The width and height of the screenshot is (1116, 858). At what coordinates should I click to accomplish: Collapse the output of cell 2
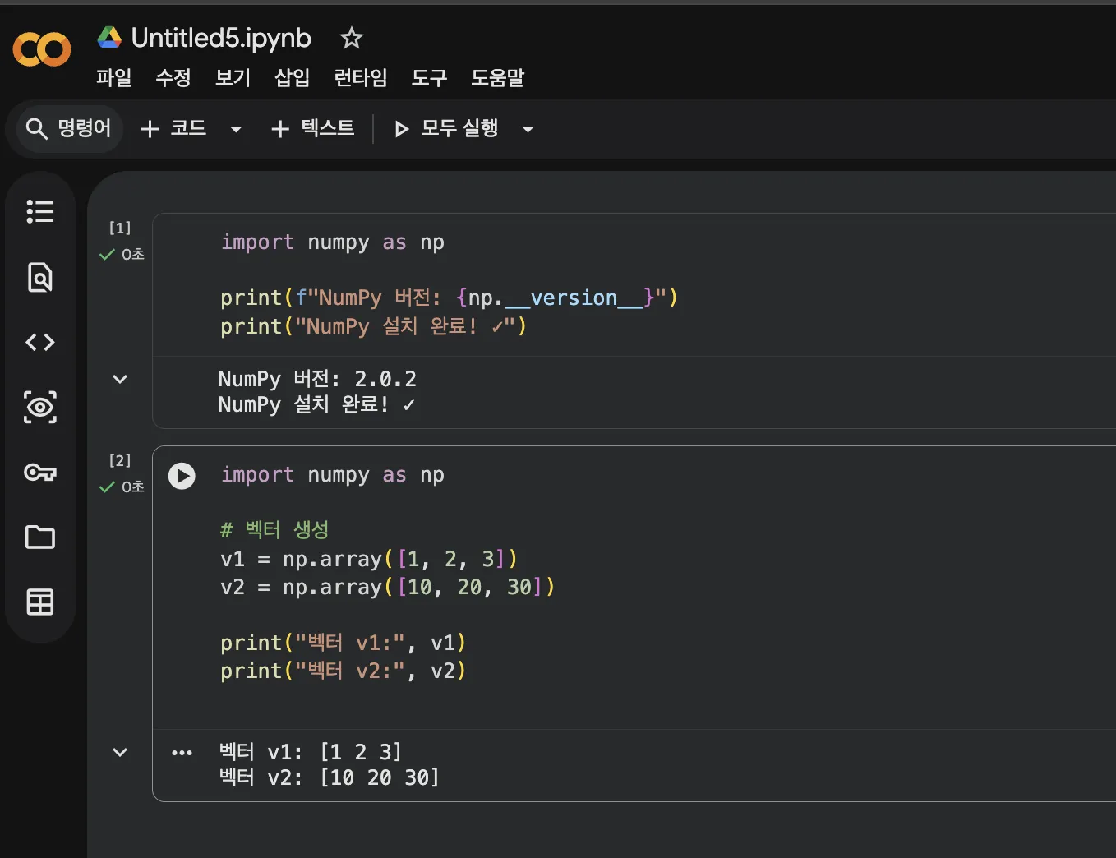click(120, 752)
